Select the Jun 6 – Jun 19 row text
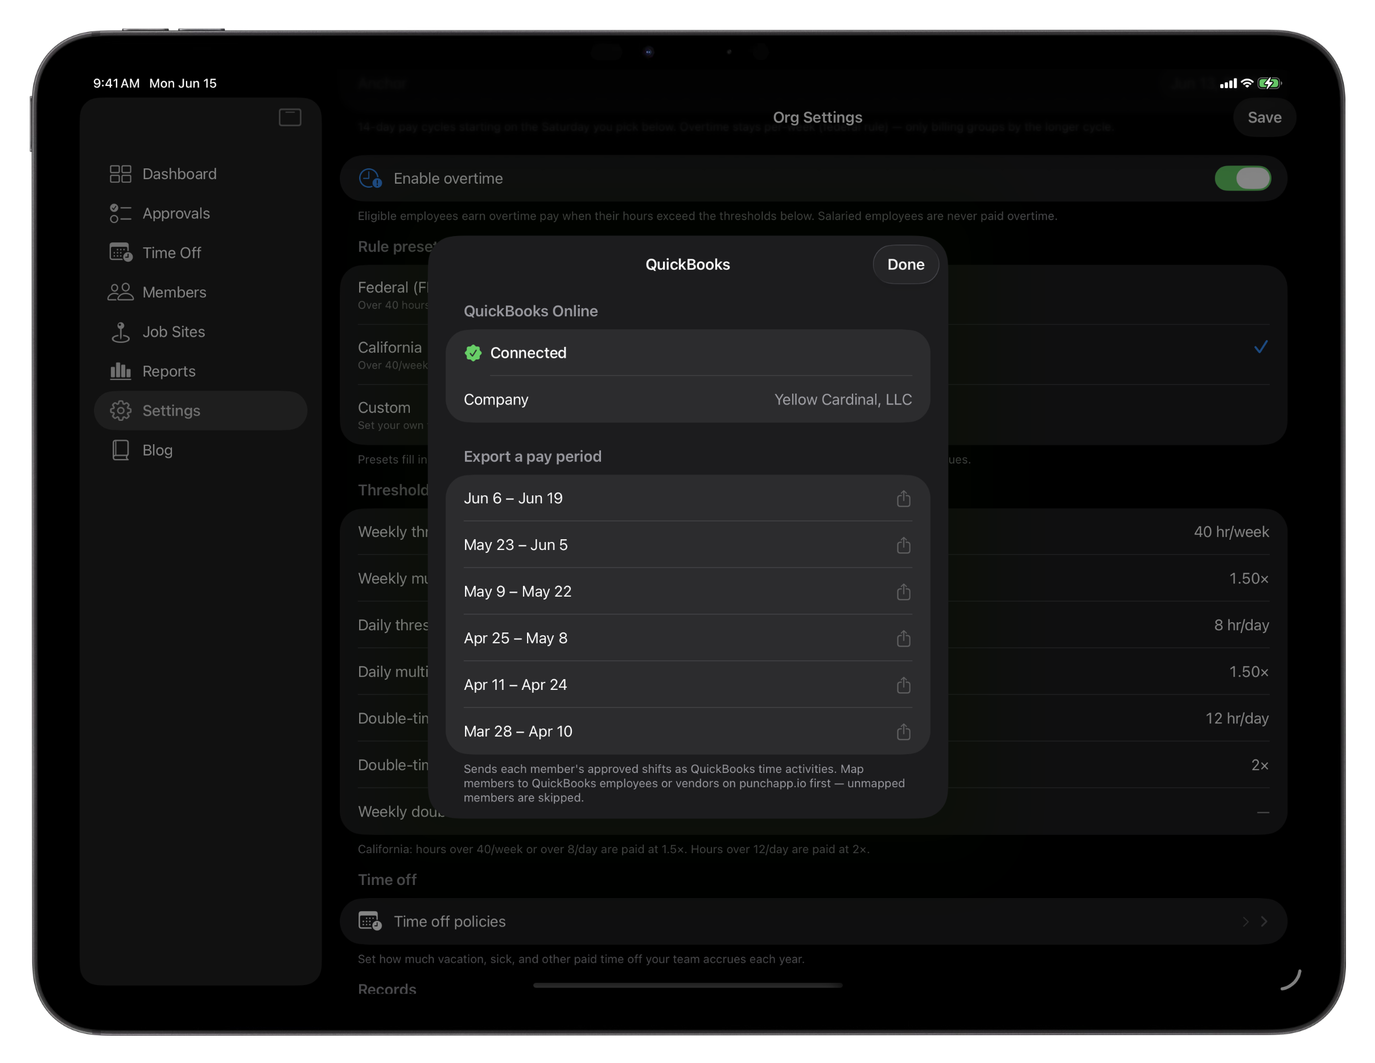Screen dimensions: 1375x1063 pos(513,498)
